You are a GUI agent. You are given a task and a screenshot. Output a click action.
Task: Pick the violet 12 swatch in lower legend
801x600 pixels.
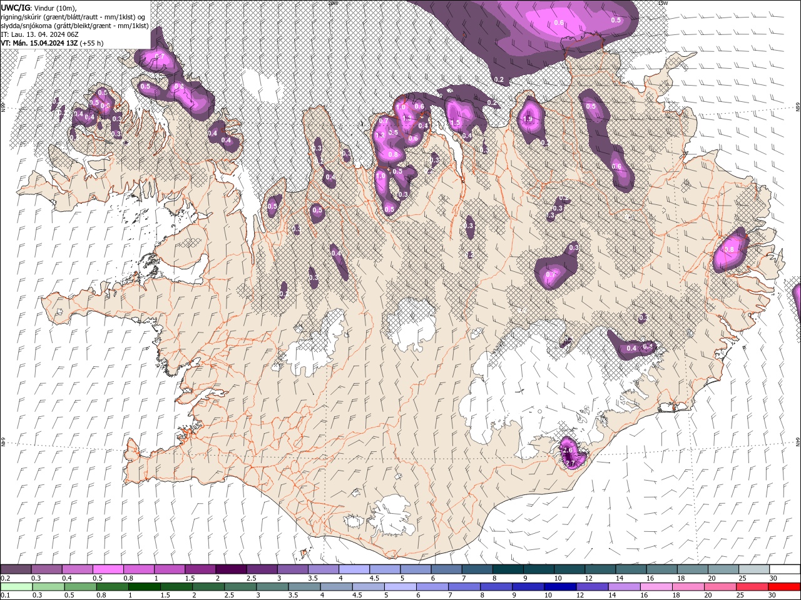coord(592,587)
